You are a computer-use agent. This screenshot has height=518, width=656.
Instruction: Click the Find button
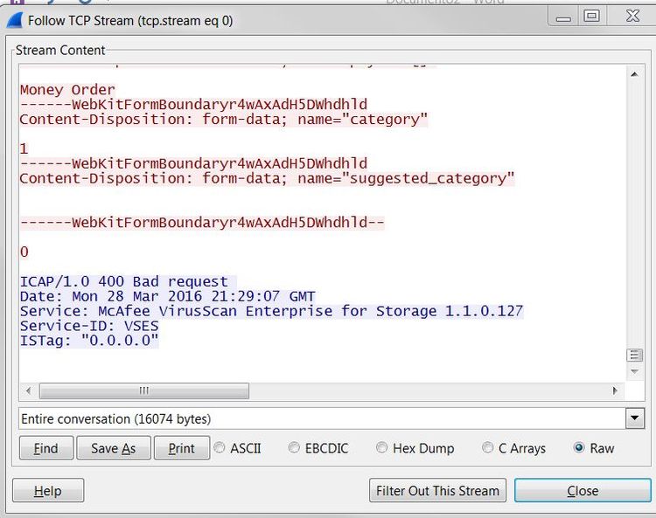point(46,448)
